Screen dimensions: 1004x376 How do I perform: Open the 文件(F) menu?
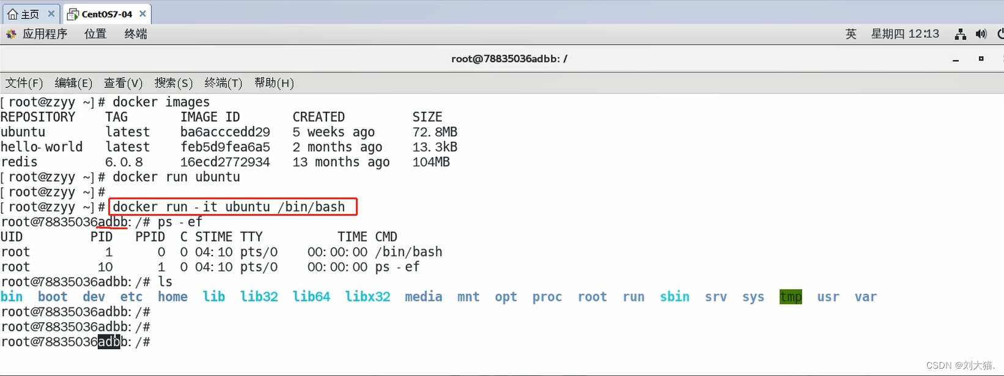pyautogui.click(x=24, y=83)
